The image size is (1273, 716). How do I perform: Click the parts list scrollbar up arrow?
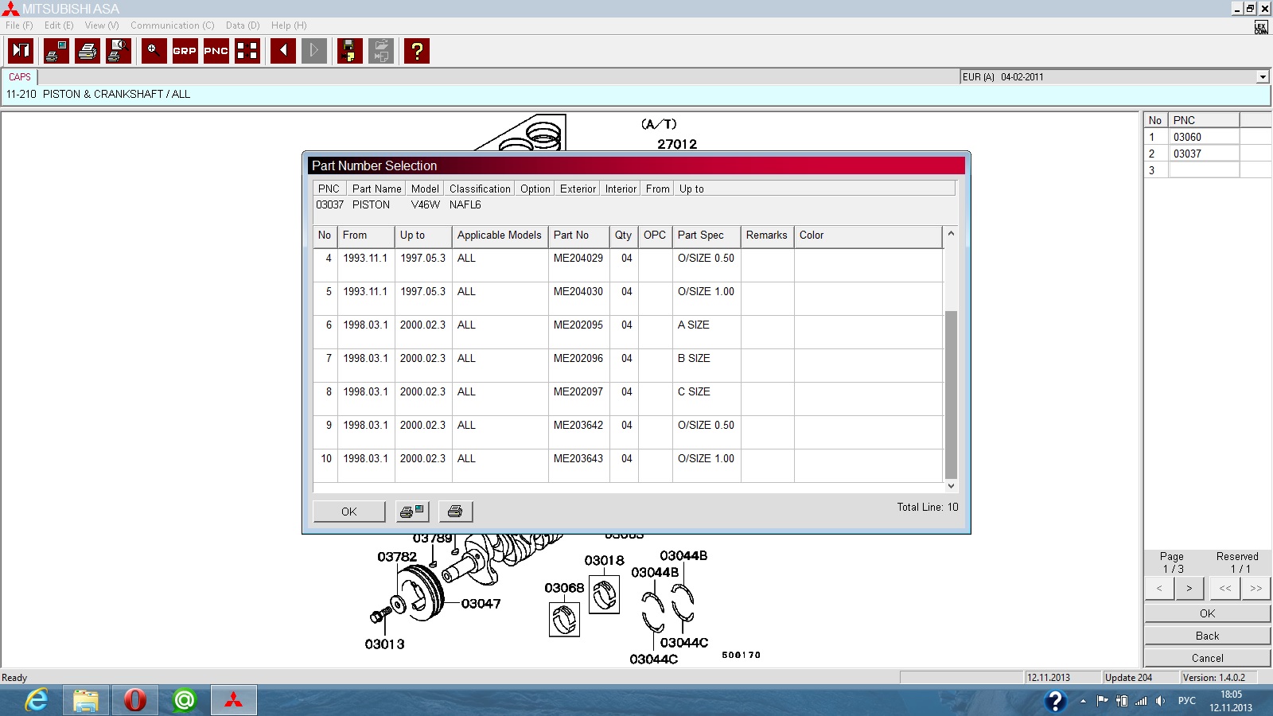point(951,234)
